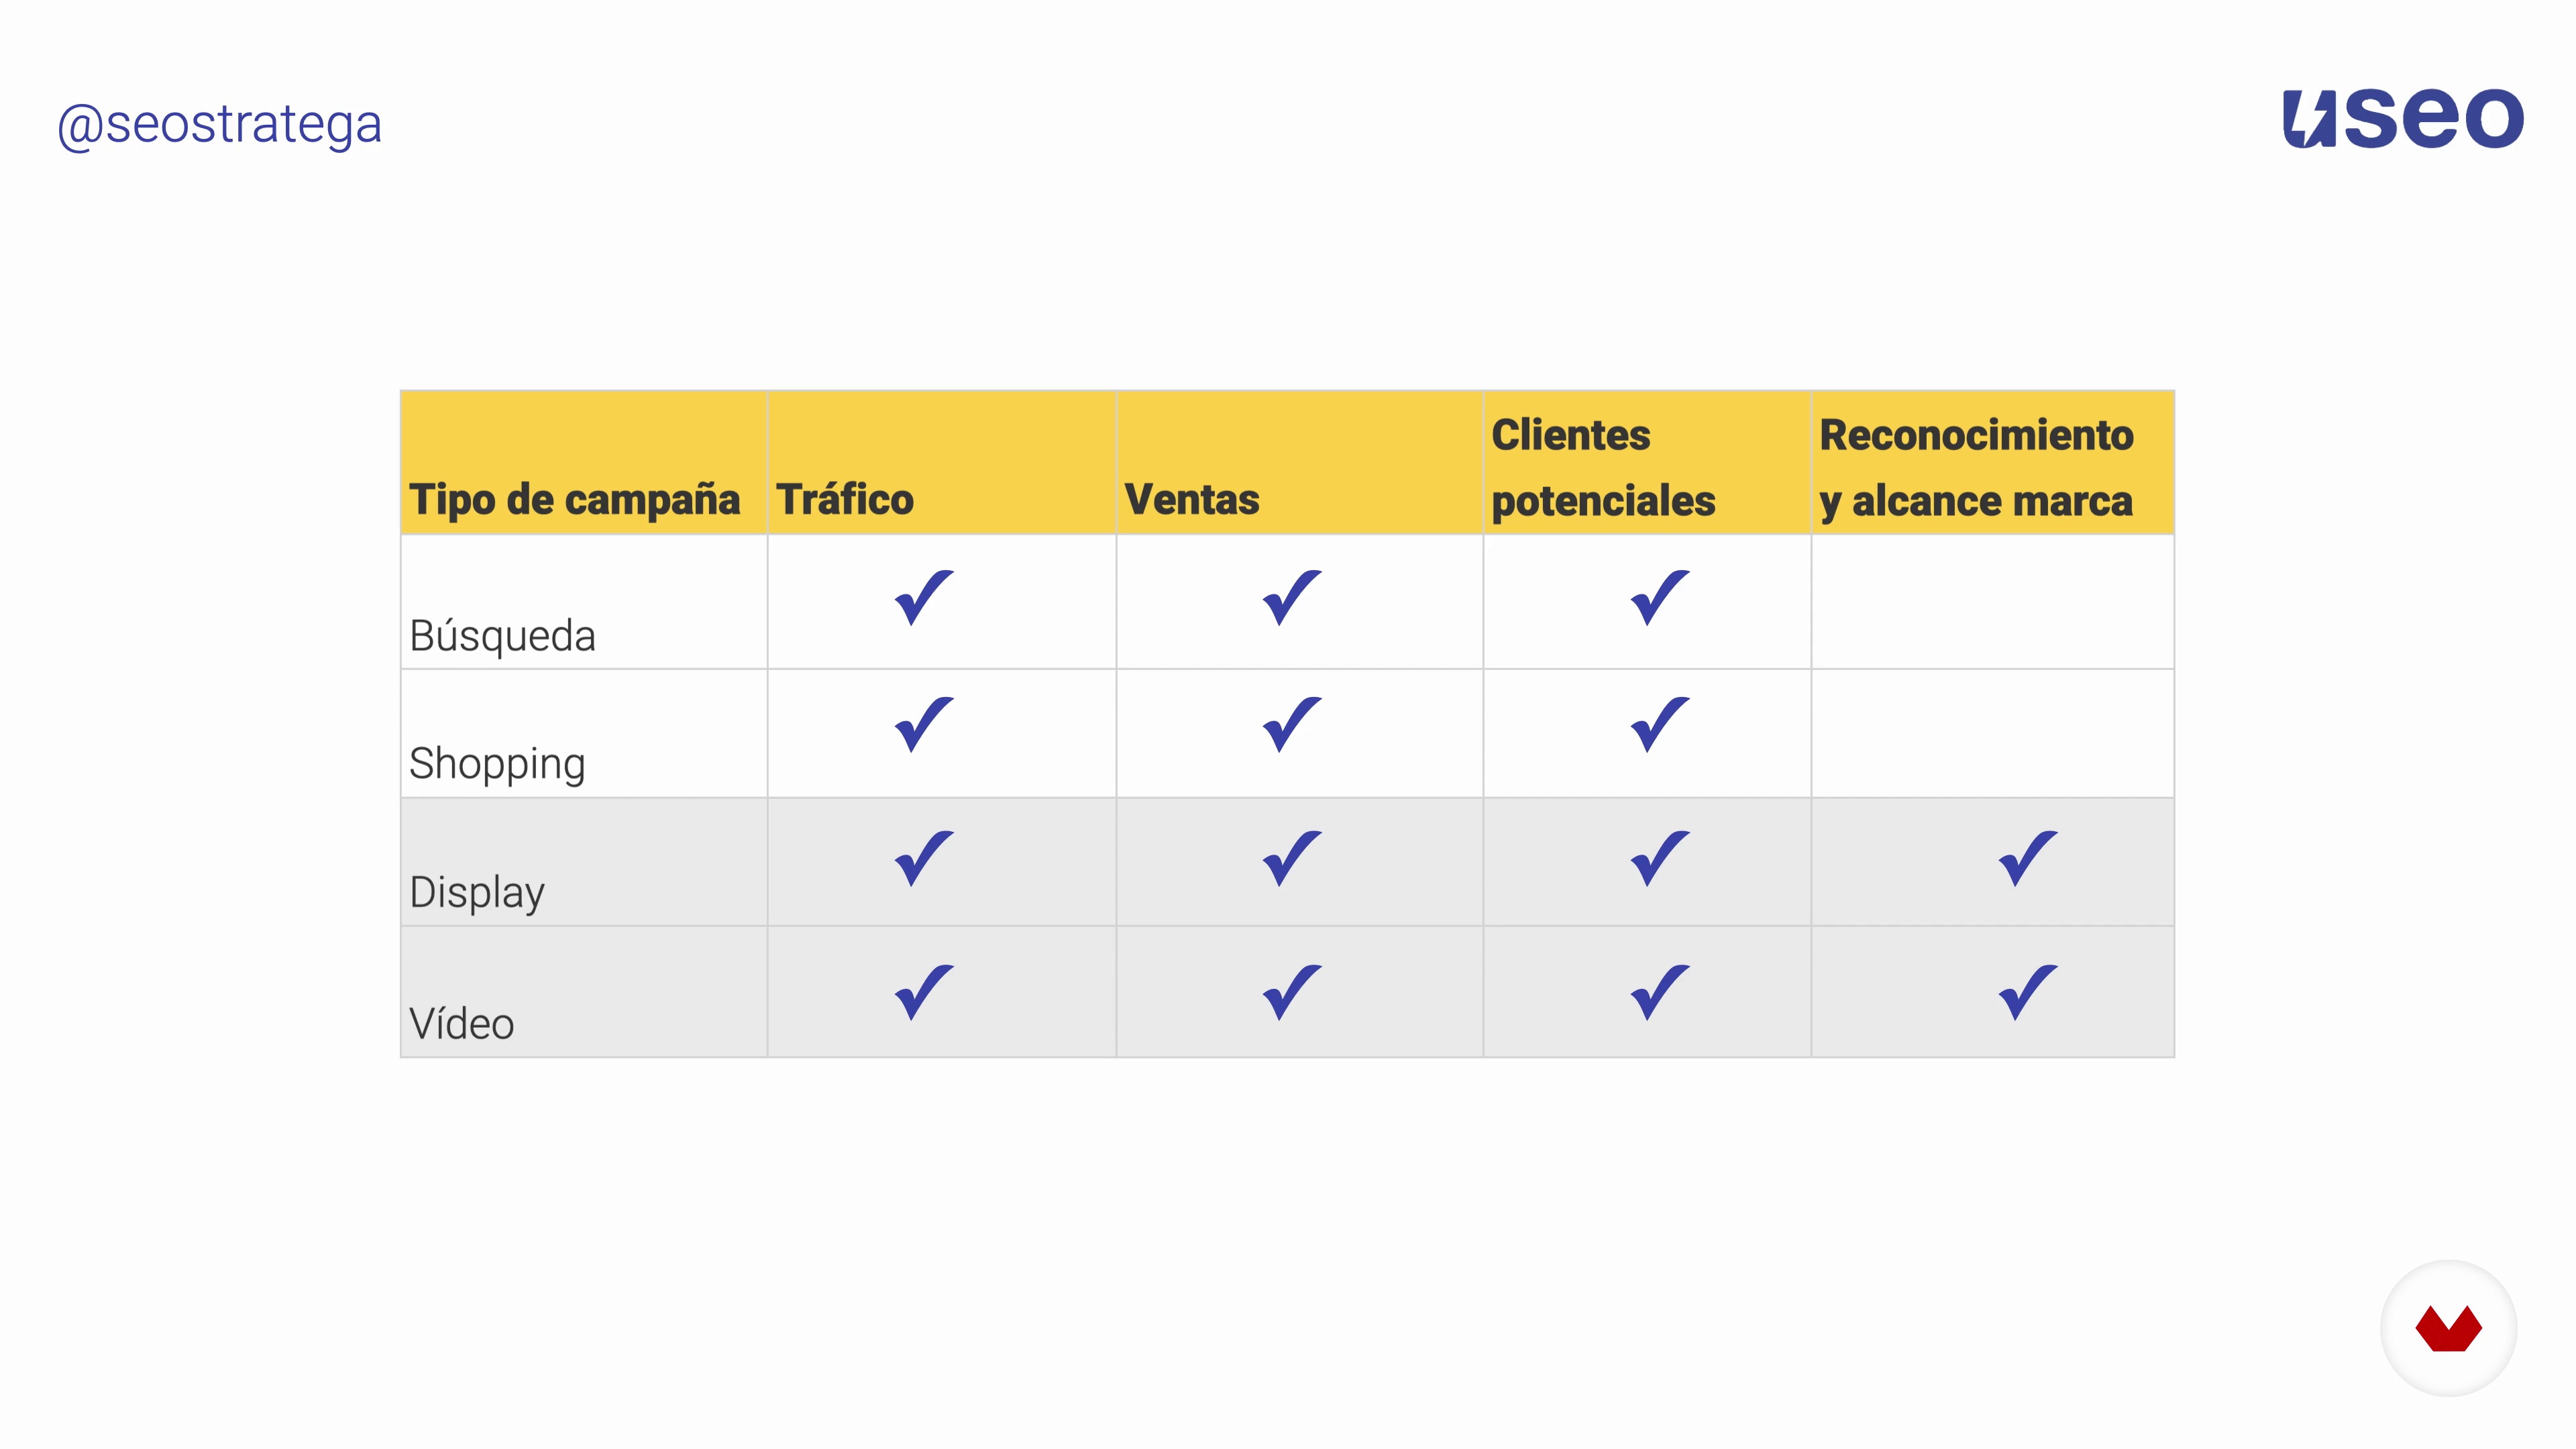Click the Vídeo Reconocimiento checkmark

pos(2028,992)
